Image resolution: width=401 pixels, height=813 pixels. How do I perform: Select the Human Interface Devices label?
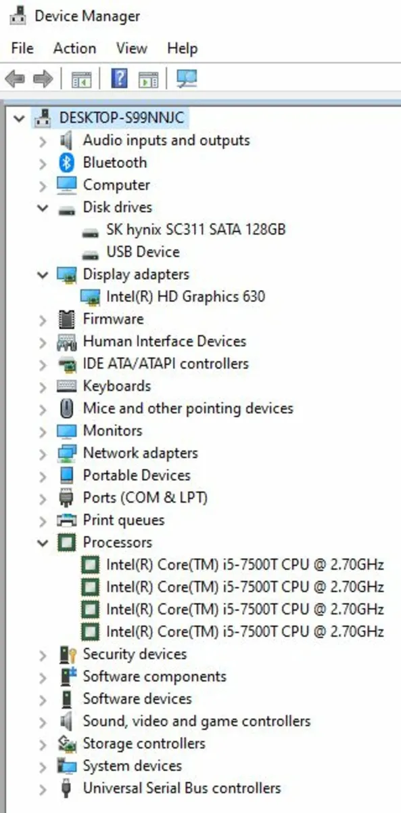(164, 341)
